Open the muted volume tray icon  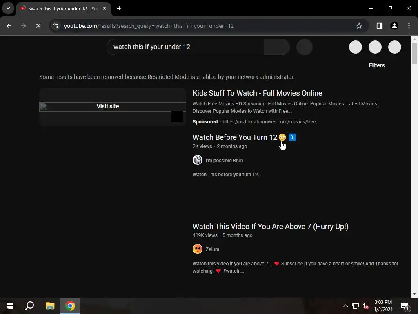click(x=365, y=306)
